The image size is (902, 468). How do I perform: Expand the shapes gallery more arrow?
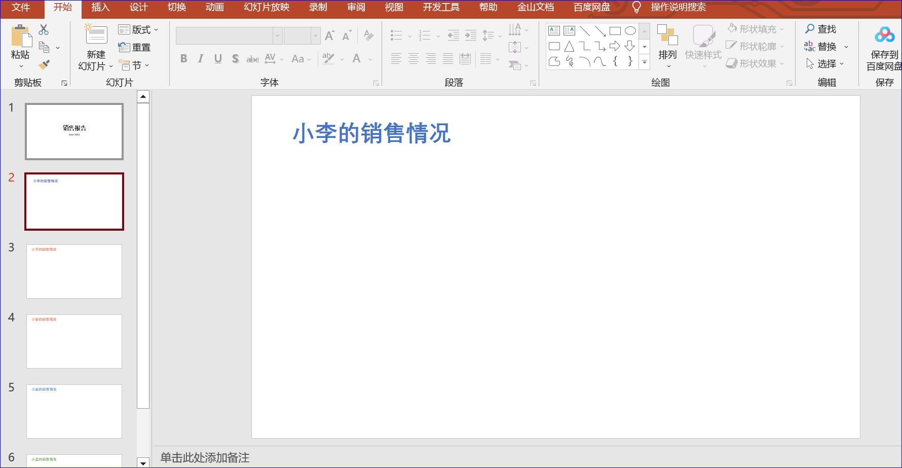click(x=645, y=62)
